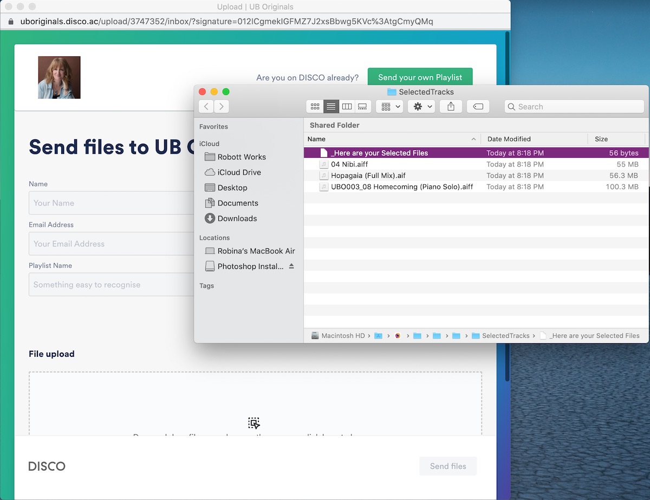The image size is (650, 500).
Task: Eject the Photoshop Install disk
Action: (291, 266)
